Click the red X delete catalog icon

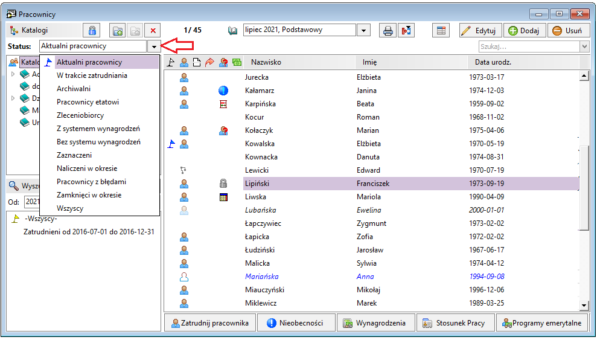point(153,31)
